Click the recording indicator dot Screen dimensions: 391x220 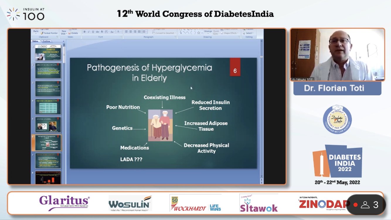click(356, 204)
